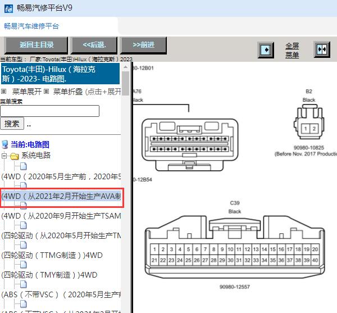Click the 返回主目录 button
Image resolution: width=337 pixels, height=313 pixels.
pos(36,45)
